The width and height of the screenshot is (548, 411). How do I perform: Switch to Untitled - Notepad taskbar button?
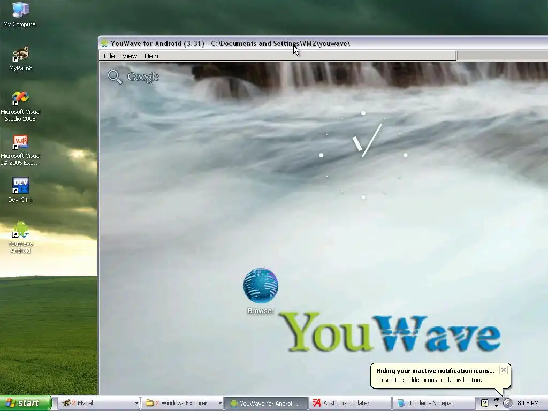[x=433, y=403]
